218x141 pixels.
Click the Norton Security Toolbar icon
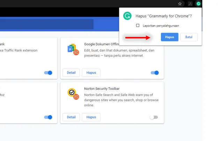(x=73, y=94)
